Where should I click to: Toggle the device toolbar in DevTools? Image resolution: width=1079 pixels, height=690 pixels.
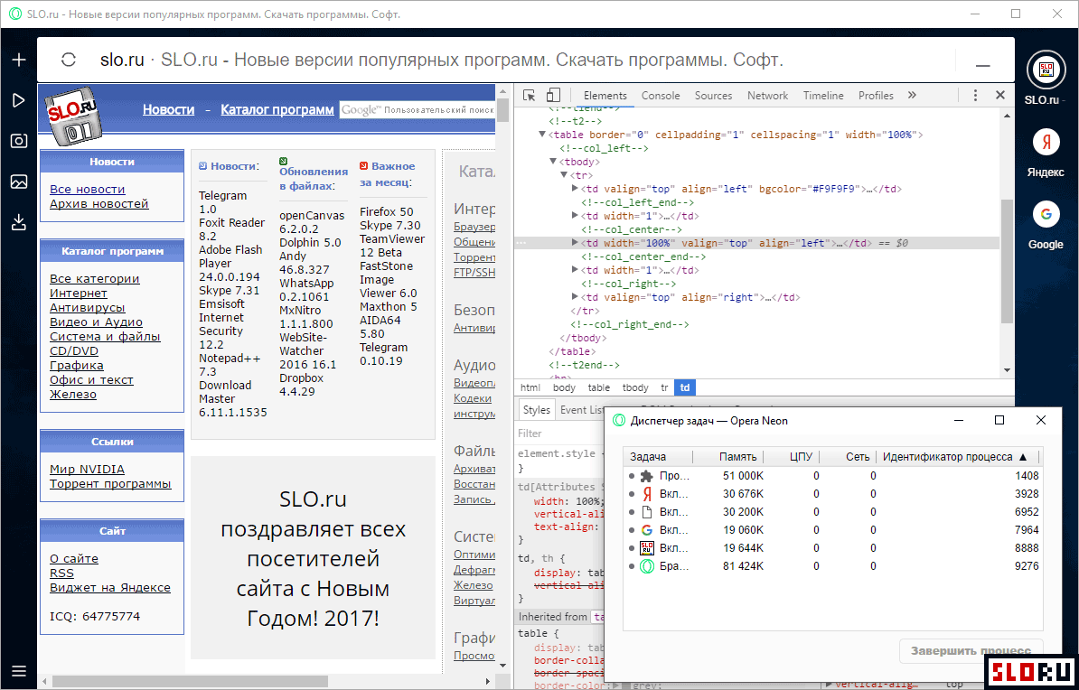553,96
